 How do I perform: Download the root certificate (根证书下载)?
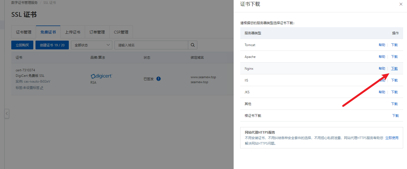pos(395,116)
